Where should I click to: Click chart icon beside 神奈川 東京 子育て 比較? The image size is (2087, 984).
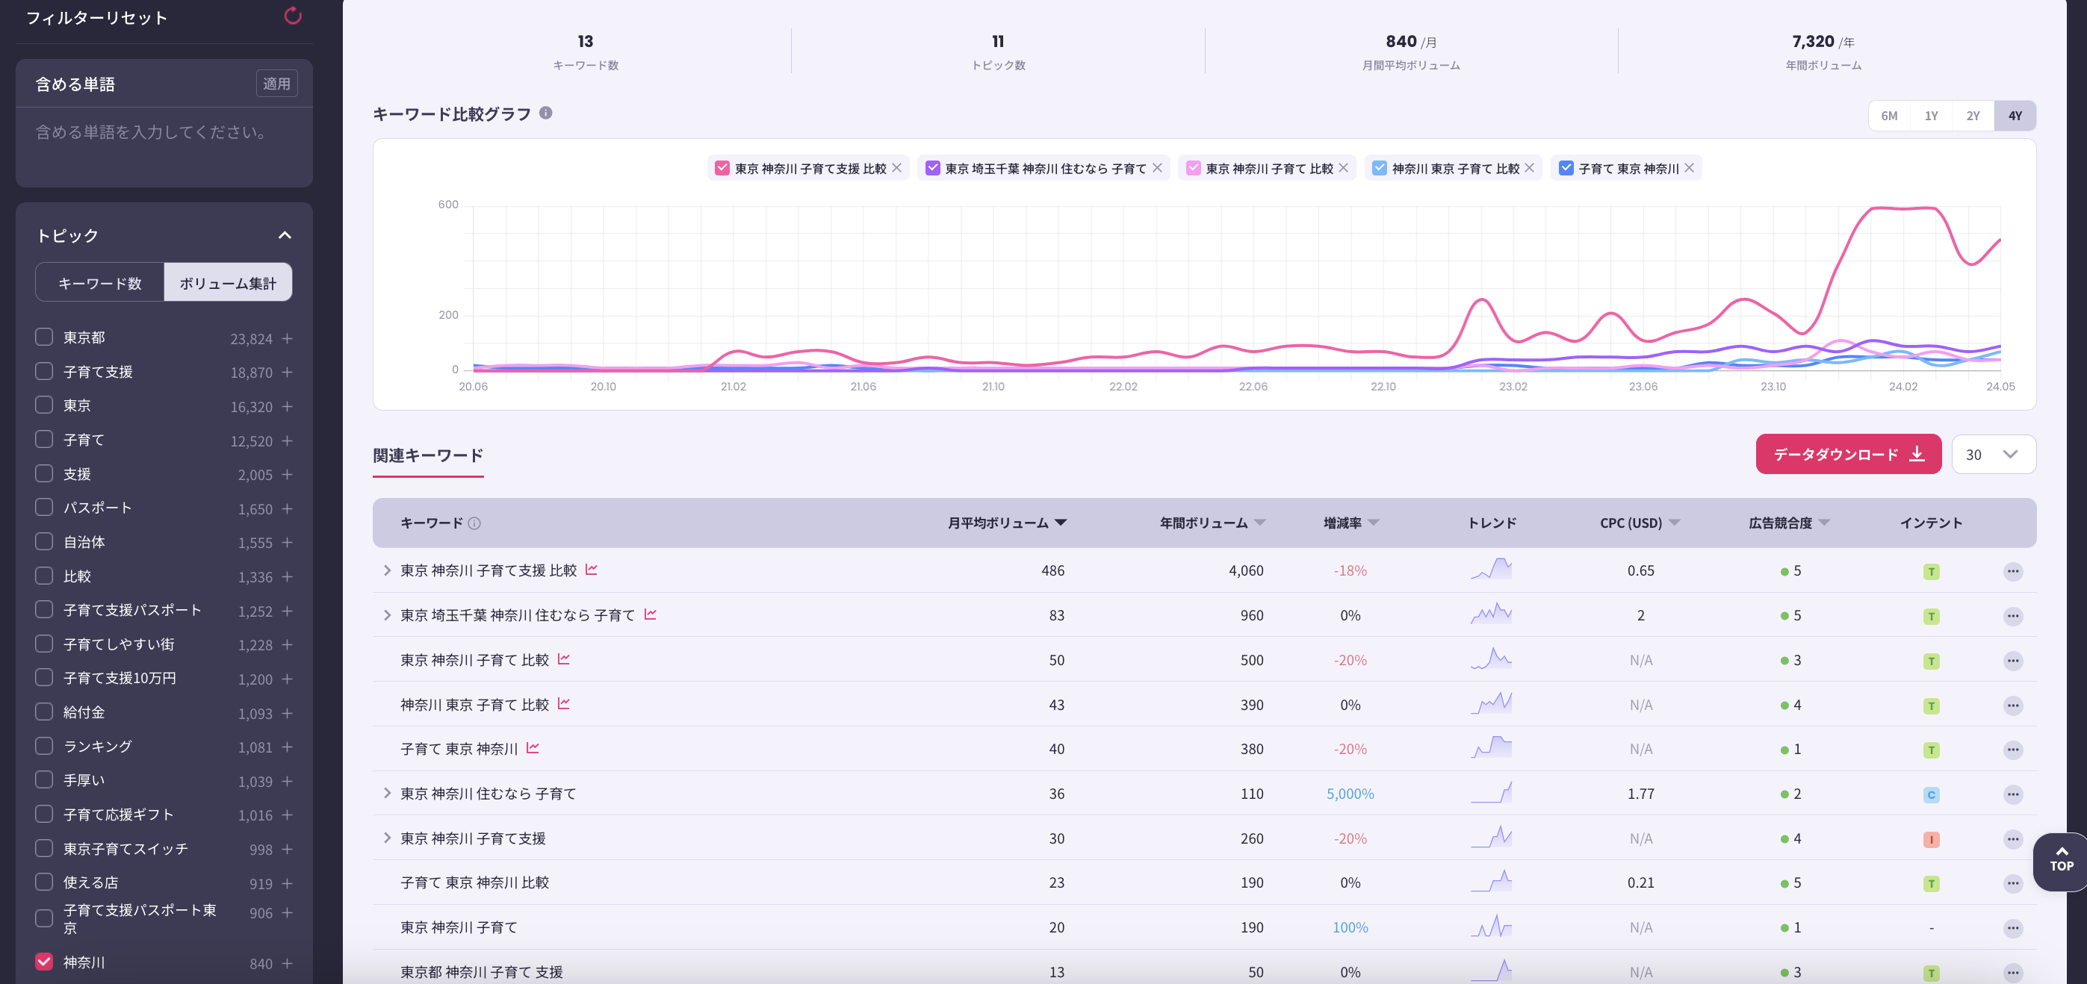564,703
